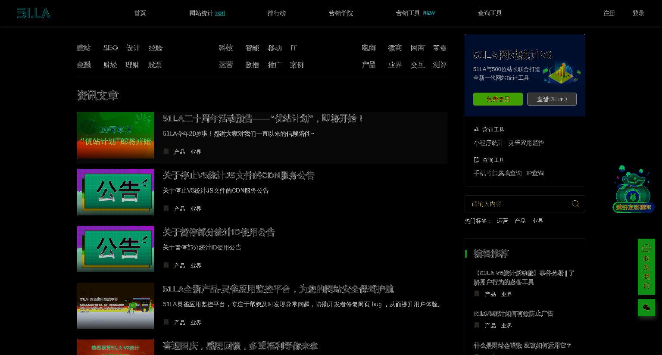
Task: Open 营销学院 navigation item
Action: (340, 13)
